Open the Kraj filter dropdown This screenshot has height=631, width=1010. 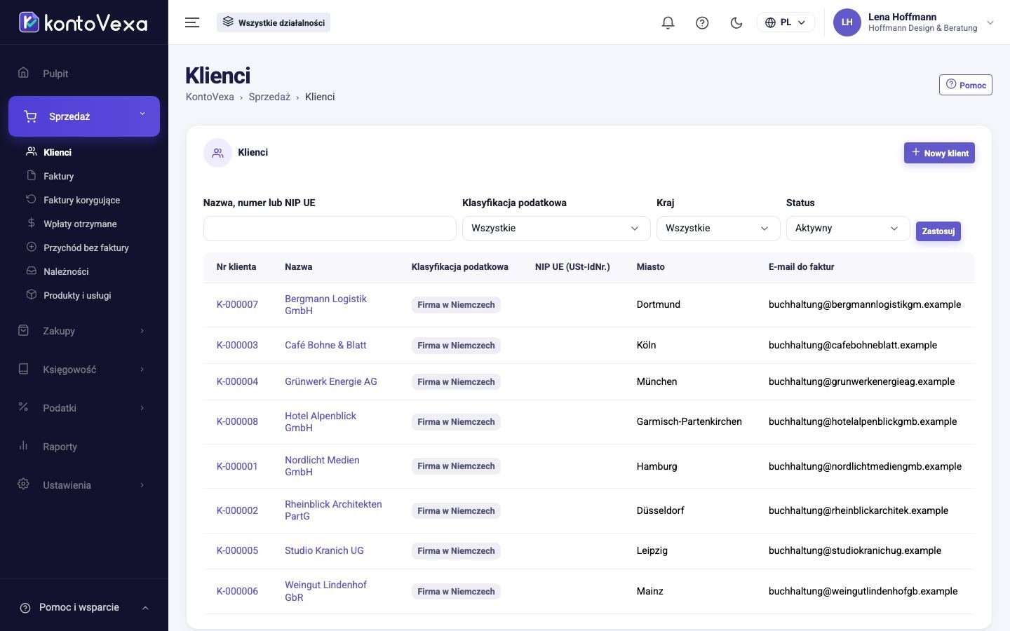tap(718, 229)
